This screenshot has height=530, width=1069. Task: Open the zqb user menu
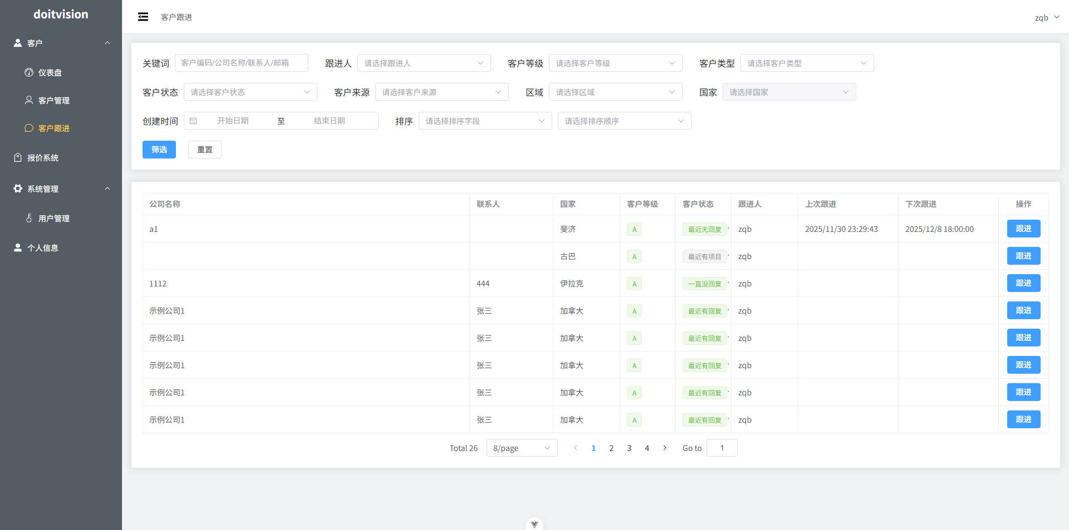coord(1047,17)
